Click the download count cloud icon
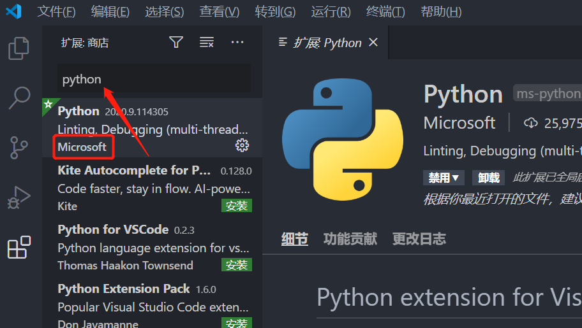The image size is (582, 328). coord(530,123)
